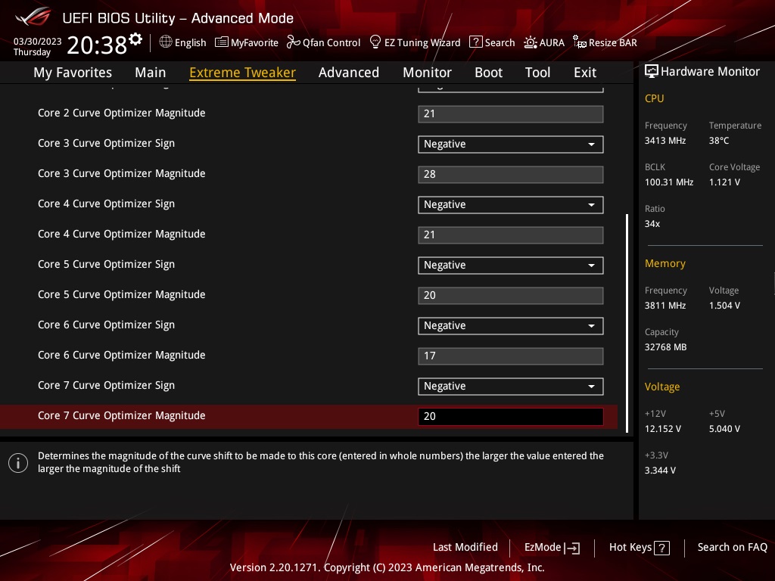
Task: Click memory voltage value 1.504 V
Action: click(724, 306)
